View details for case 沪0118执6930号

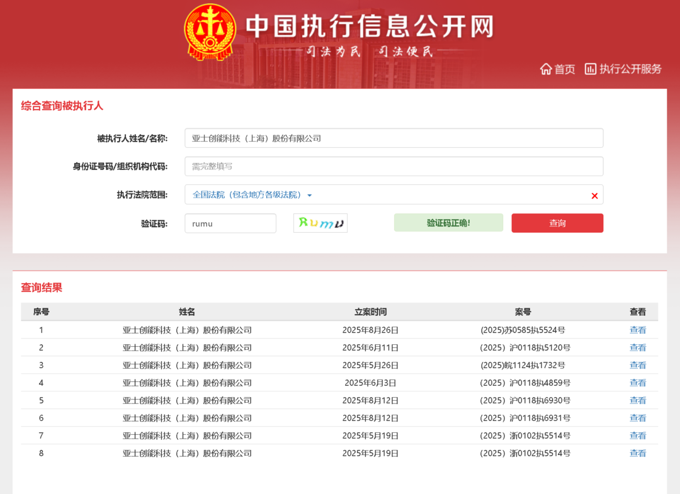pyautogui.click(x=637, y=400)
